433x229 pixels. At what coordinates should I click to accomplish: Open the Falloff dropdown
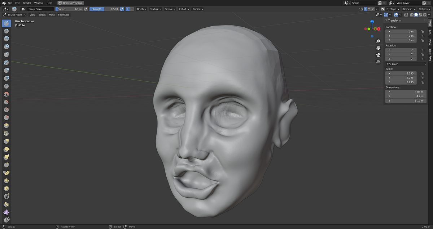click(x=184, y=9)
